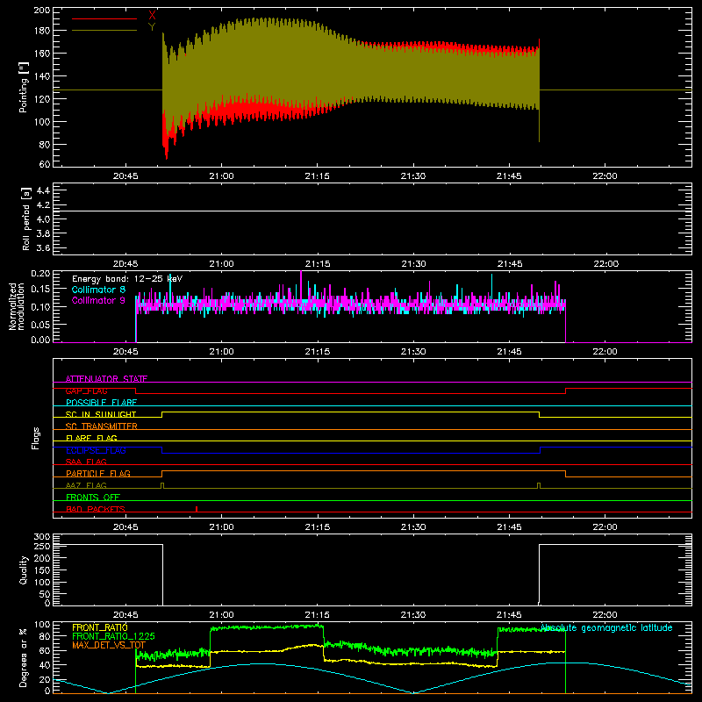Click the SC_TRANSMITTER flag label
The height and width of the screenshot is (702, 702).
click(102, 426)
